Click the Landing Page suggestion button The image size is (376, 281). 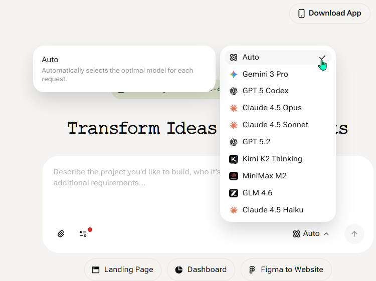tap(122, 269)
